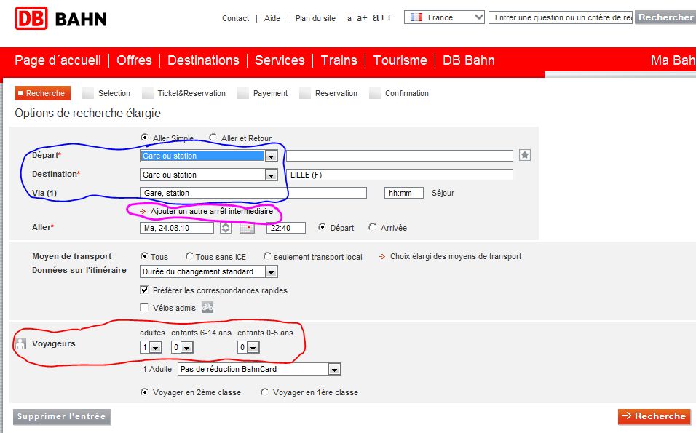This screenshot has width=696, height=433.
Task: Click the favorites star icon beside Départ
Action: [525, 155]
